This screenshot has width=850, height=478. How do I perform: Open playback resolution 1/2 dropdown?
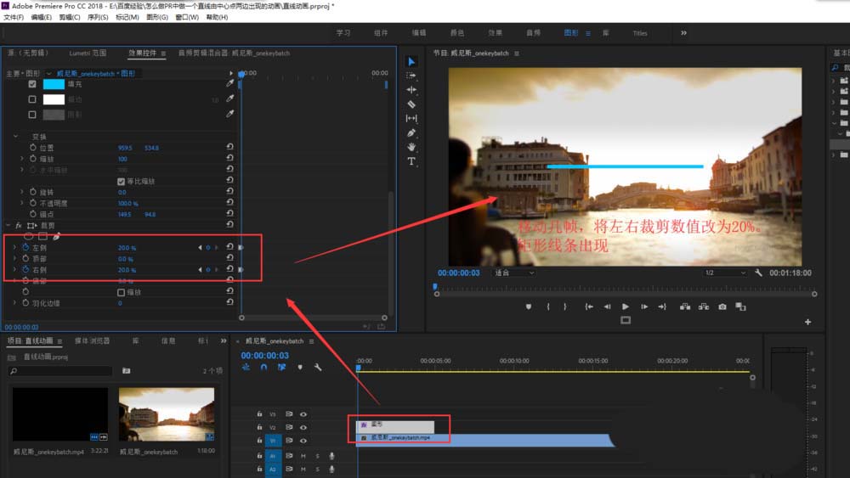point(725,273)
